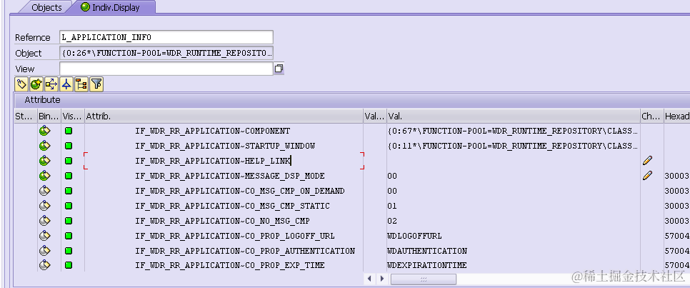Select attribute IF_WDR_RR_APPLICATION~CO_PROP_EXP_TIME

[x=230, y=266]
